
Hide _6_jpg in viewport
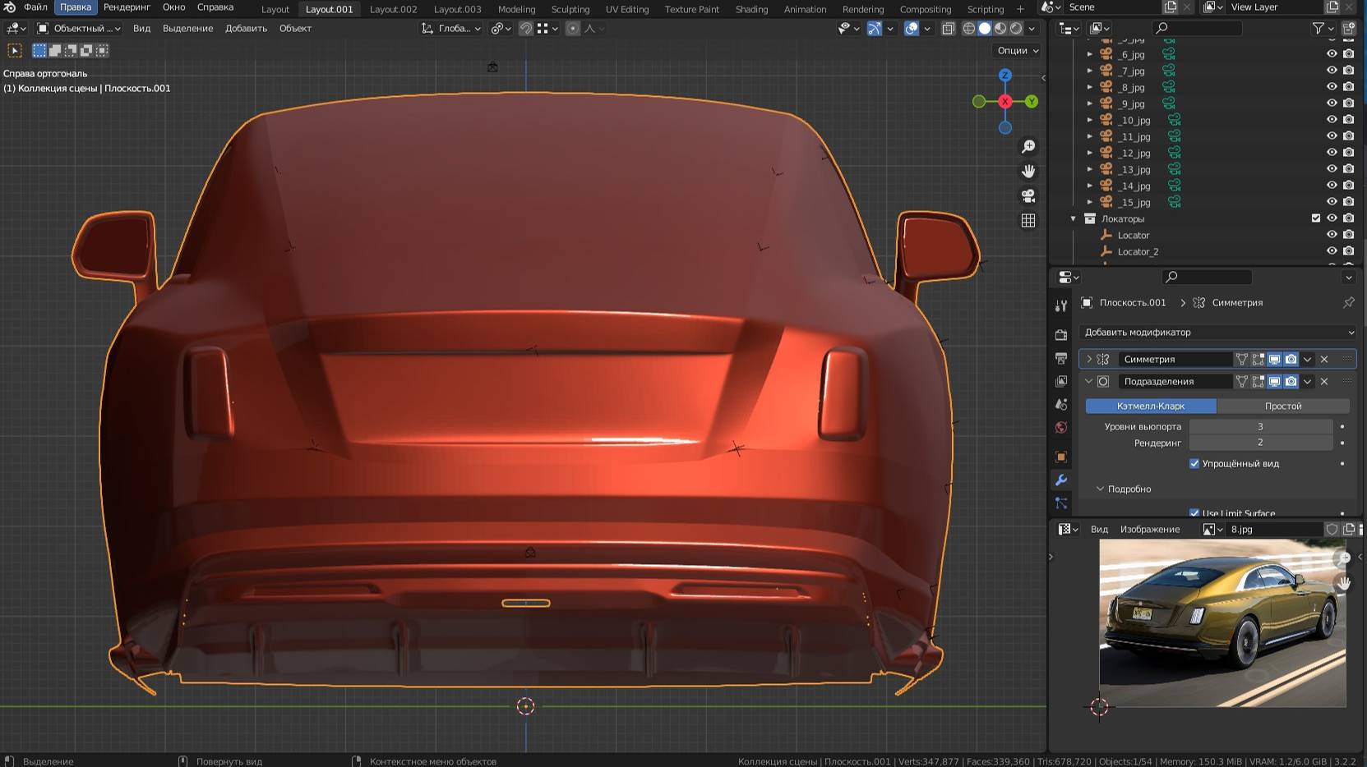(x=1332, y=54)
